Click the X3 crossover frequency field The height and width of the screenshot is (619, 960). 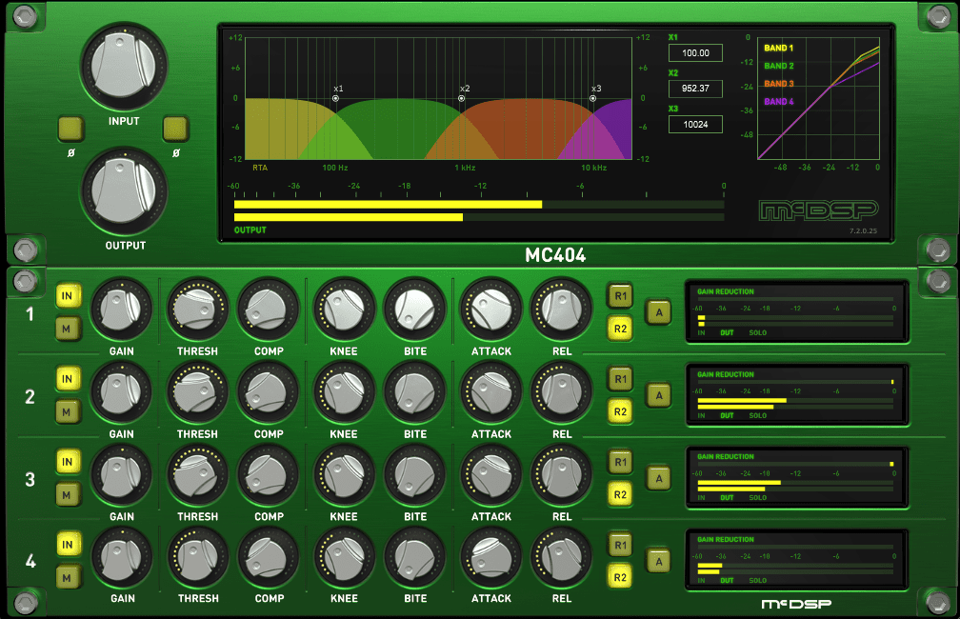coord(695,125)
